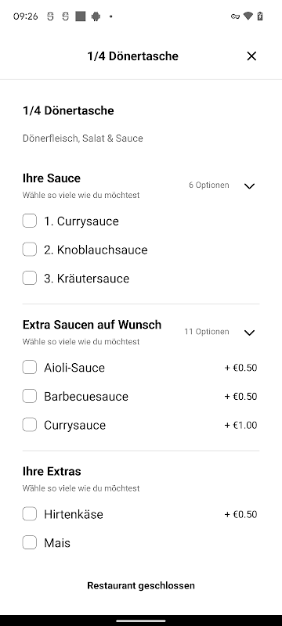Tap the Android debug icon in status bar
The image size is (282, 626).
coord(96,16)
